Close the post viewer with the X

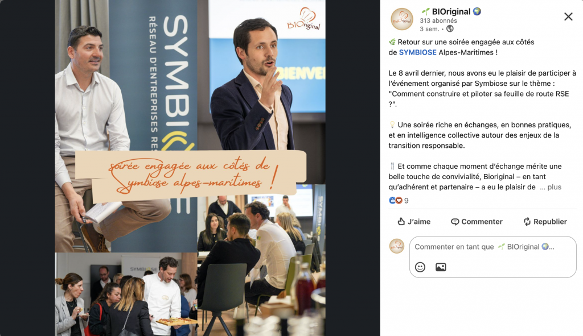coord(568,16)
